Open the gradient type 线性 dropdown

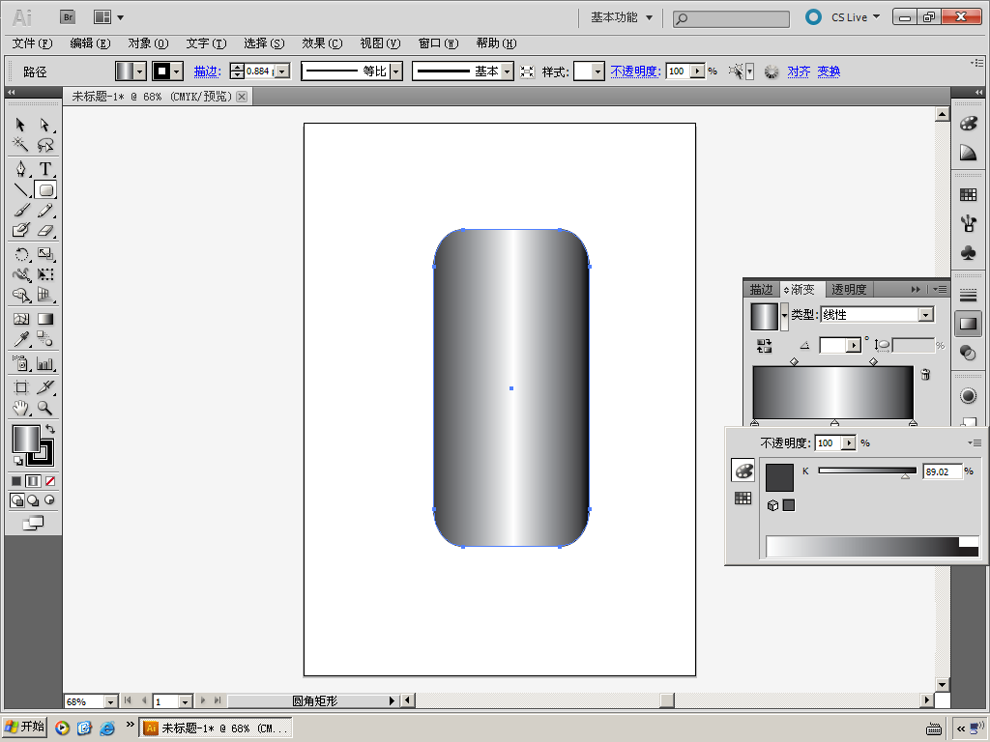(925, 315)
